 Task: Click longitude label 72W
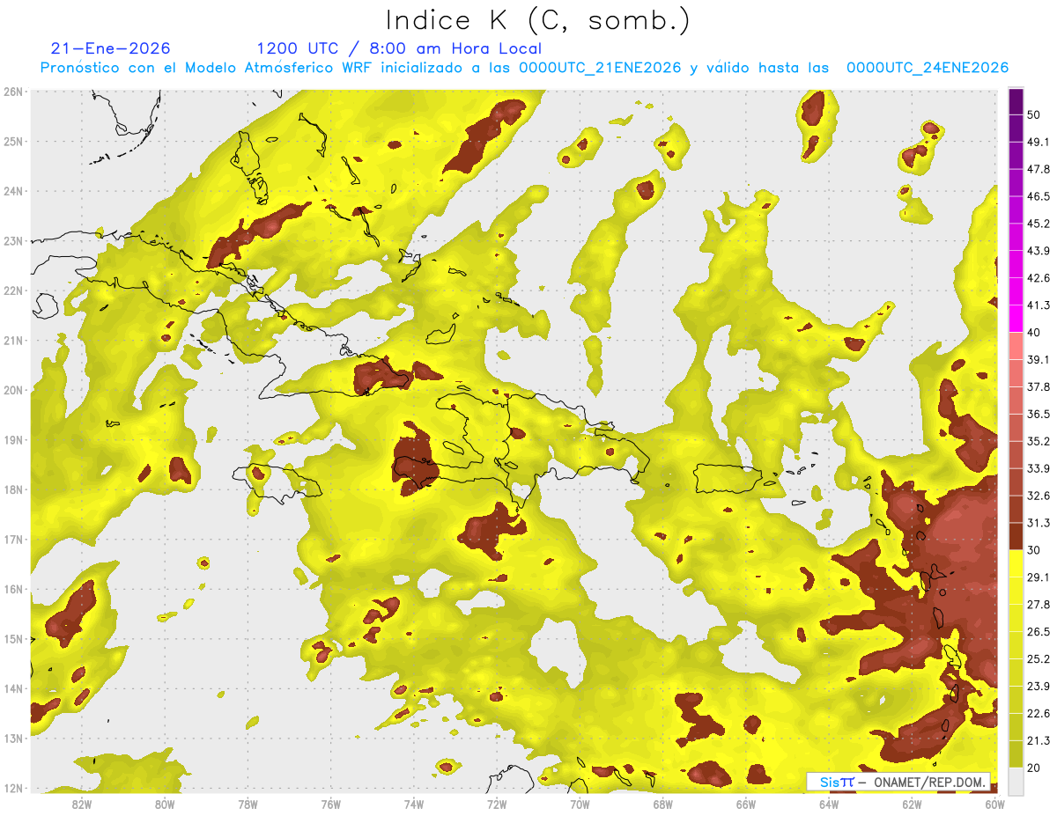click(497, 804)
